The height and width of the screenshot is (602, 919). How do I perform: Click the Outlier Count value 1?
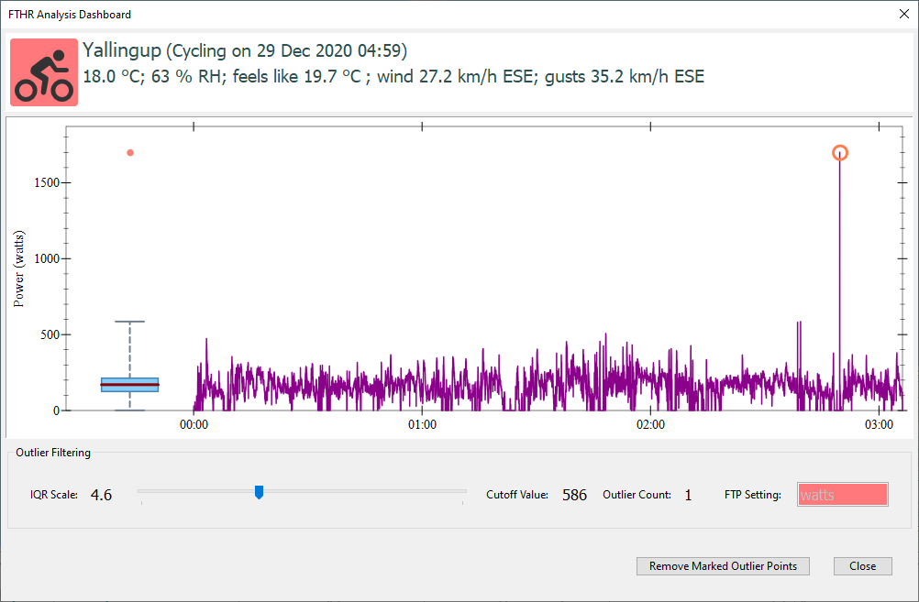click(688, 496)
